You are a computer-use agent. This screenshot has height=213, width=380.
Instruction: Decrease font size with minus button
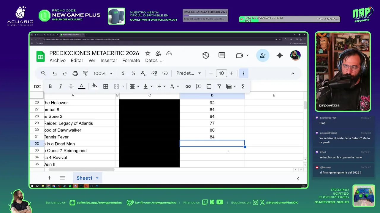click(211, 73)
